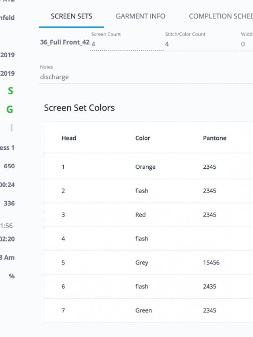Image resolution: width=253 pixels, height=337 pixels.
Task: Select Pantone 2345 in Orange row
Action: (x=209, y=167)
